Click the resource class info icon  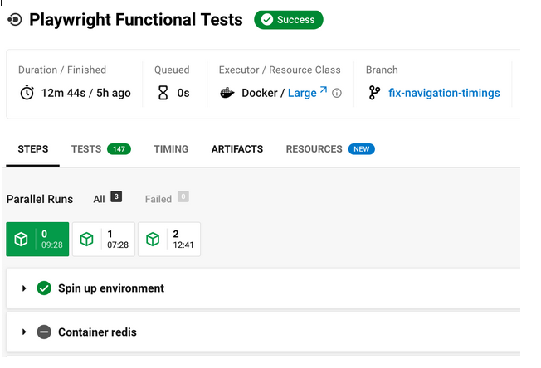[337, 93]
